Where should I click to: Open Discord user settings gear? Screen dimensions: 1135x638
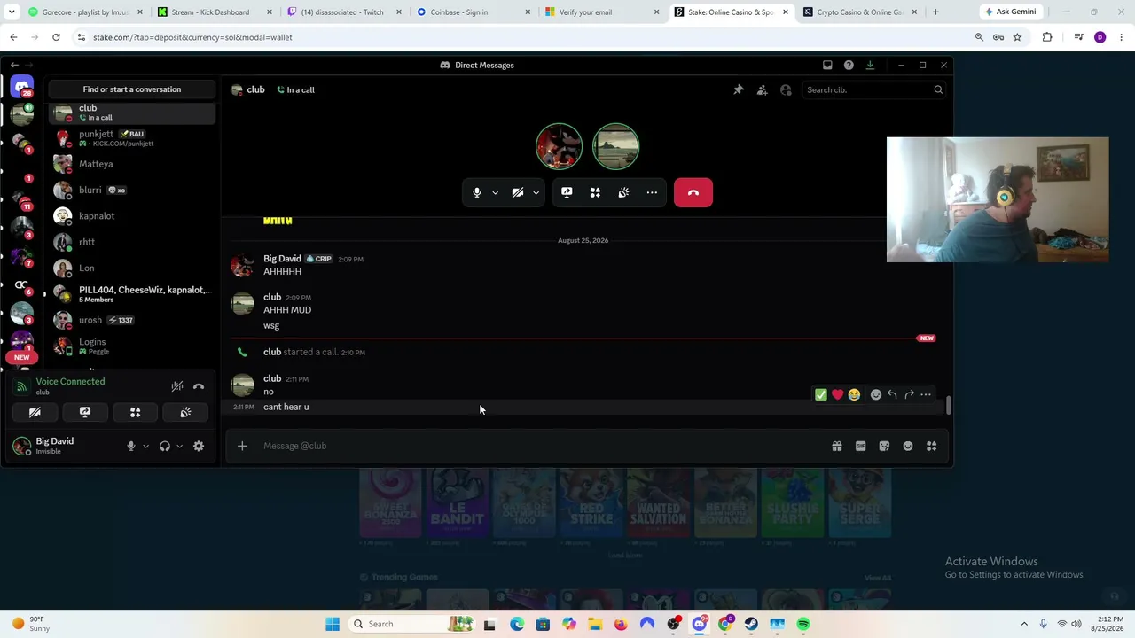tap(199, 446)
